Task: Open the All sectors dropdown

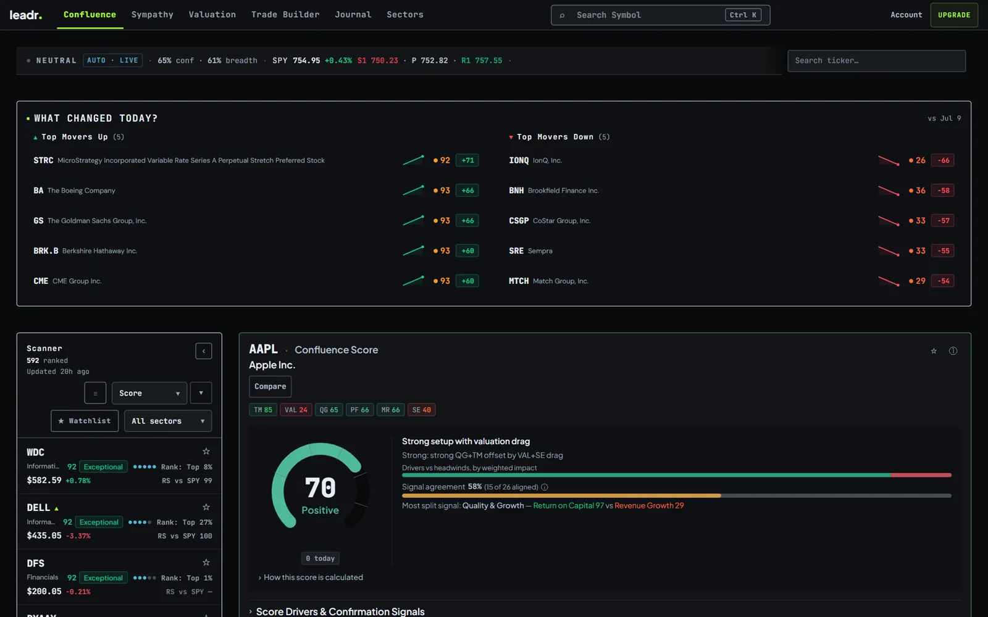Action: pyautogui.click(x=168, y=421)
